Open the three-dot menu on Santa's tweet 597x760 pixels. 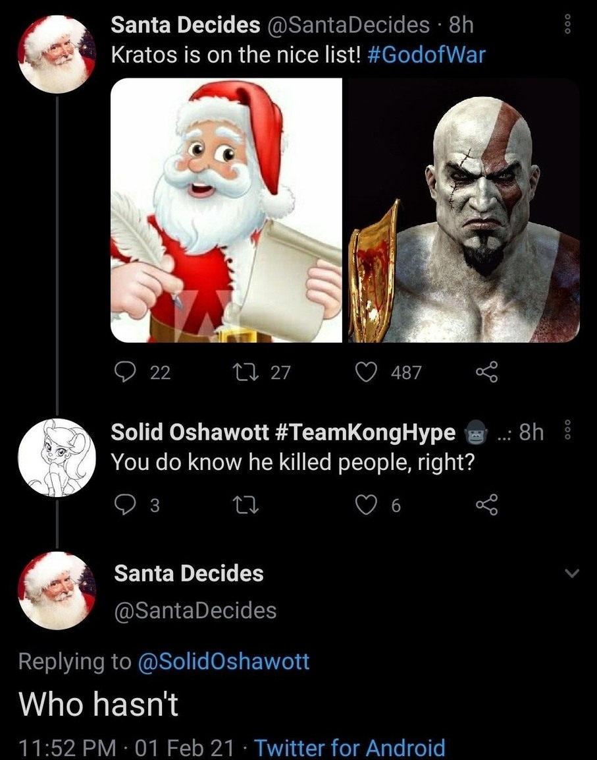(567, 24)
